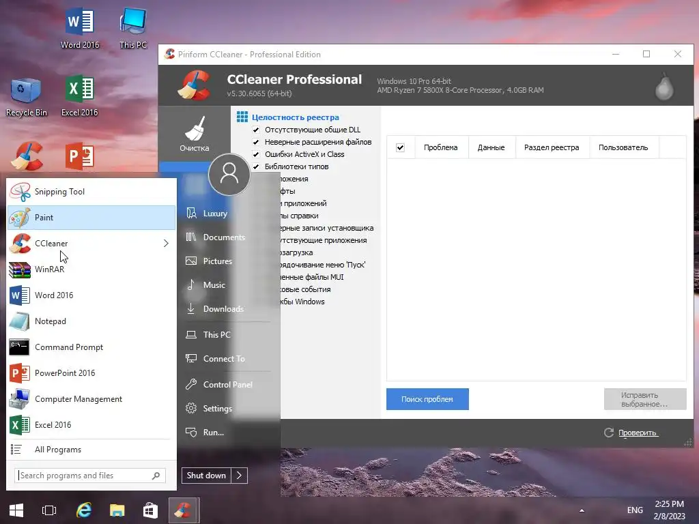This screenshot has width=699, height=524.
Task: Toggle the select-all checkbox in results header
Action: pyautogui.click(x=400, y=147)
